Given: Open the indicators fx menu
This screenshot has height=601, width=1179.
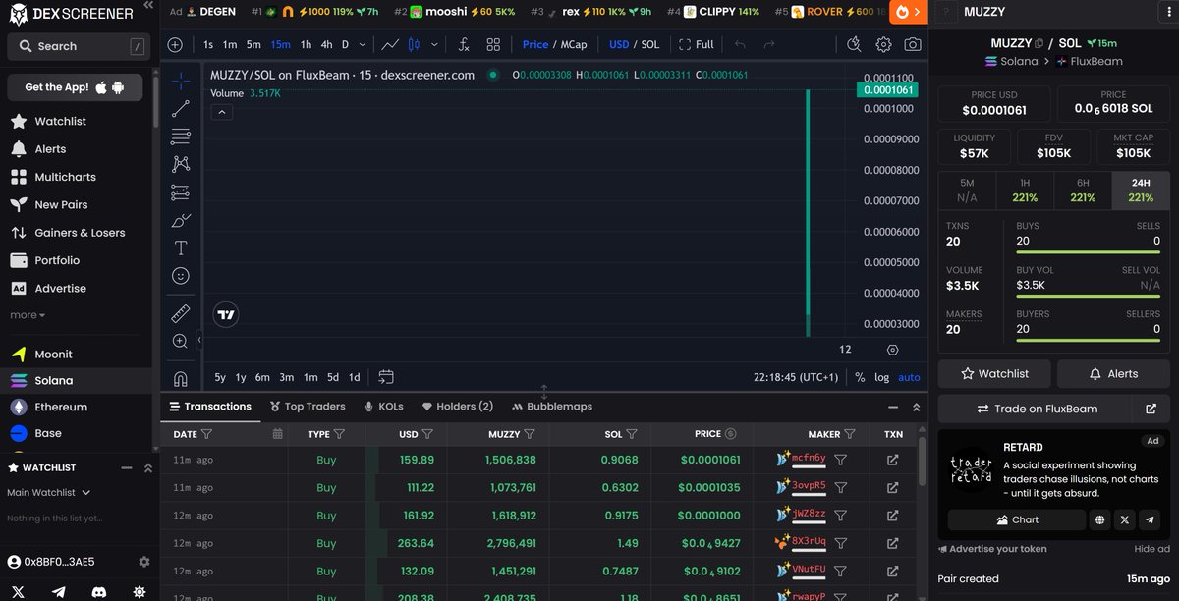Looking at the screenshot, I should [464, 44].
